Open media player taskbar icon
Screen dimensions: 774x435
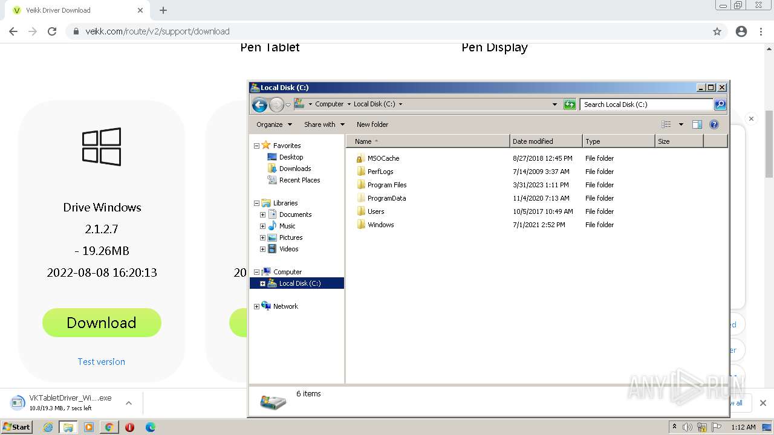tap(89, 427)
